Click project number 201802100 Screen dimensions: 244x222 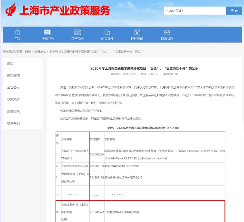coord(97,166)
